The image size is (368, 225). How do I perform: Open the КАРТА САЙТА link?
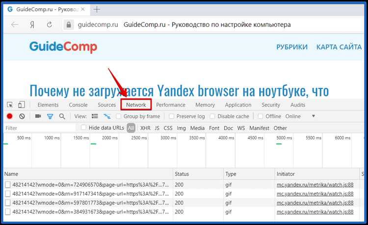click(x=339, y=47)
